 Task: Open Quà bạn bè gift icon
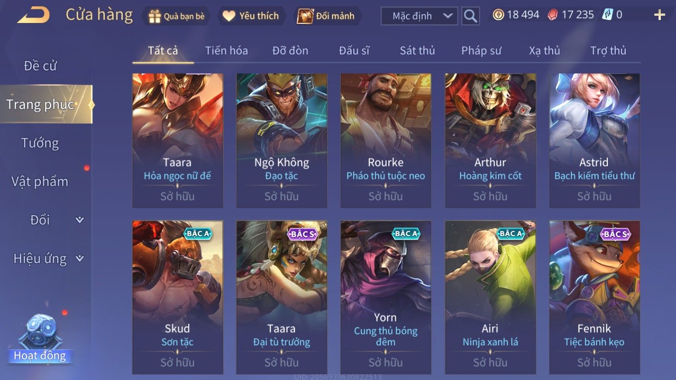[154, 16]
